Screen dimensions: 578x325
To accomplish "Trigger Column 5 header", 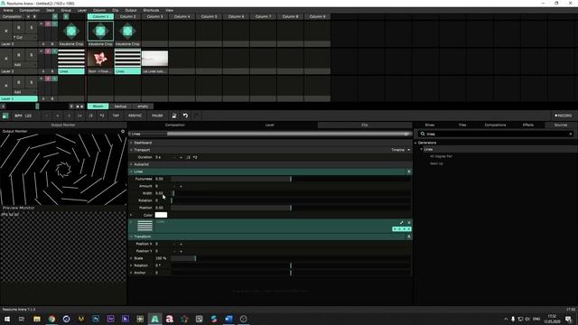I will [x=209, y=16].
